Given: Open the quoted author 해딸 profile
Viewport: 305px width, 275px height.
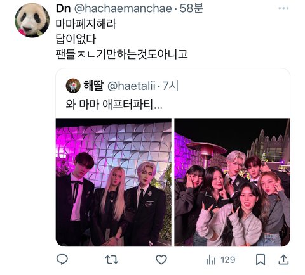Looking at the screenshot, I should [x=93, y=86].
